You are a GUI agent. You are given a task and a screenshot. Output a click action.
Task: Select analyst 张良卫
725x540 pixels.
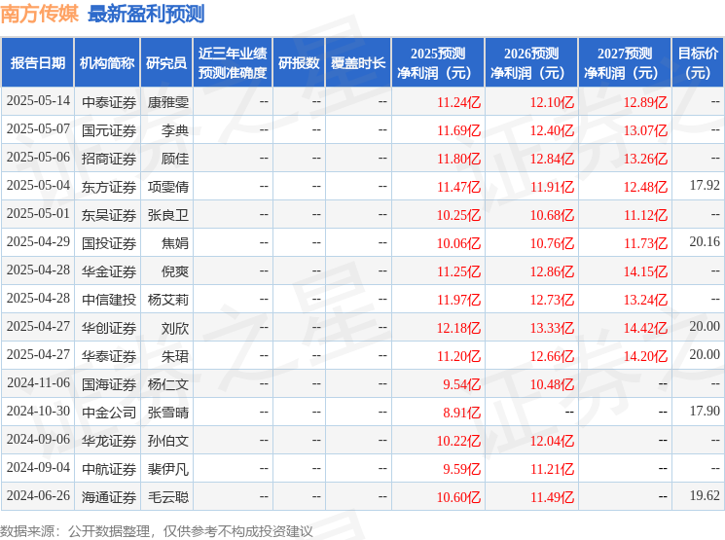(168, 215)
